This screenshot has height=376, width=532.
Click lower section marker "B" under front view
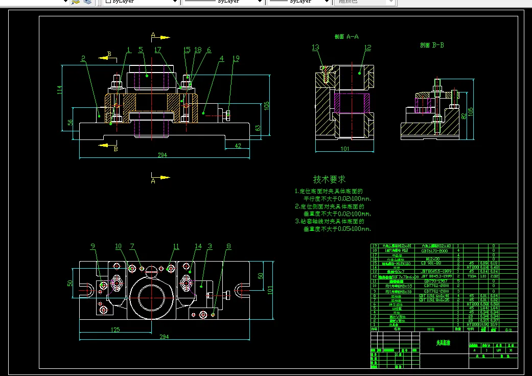(115, 149)
